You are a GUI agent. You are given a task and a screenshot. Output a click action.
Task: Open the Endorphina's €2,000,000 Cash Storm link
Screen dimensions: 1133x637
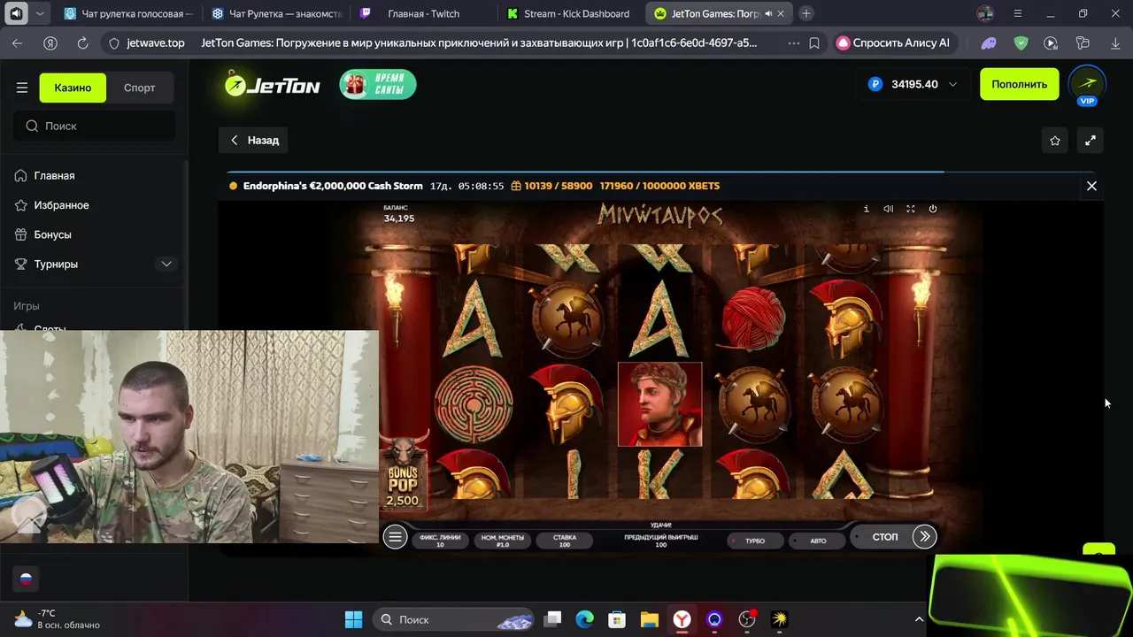[x=333, y=186]
